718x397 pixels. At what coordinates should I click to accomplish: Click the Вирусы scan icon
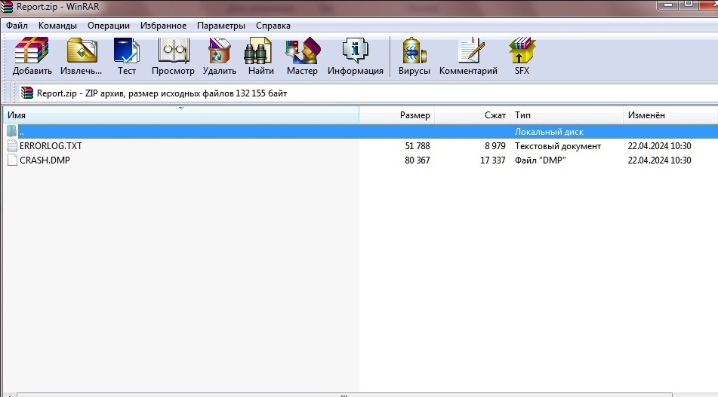(x=414, y=56)
